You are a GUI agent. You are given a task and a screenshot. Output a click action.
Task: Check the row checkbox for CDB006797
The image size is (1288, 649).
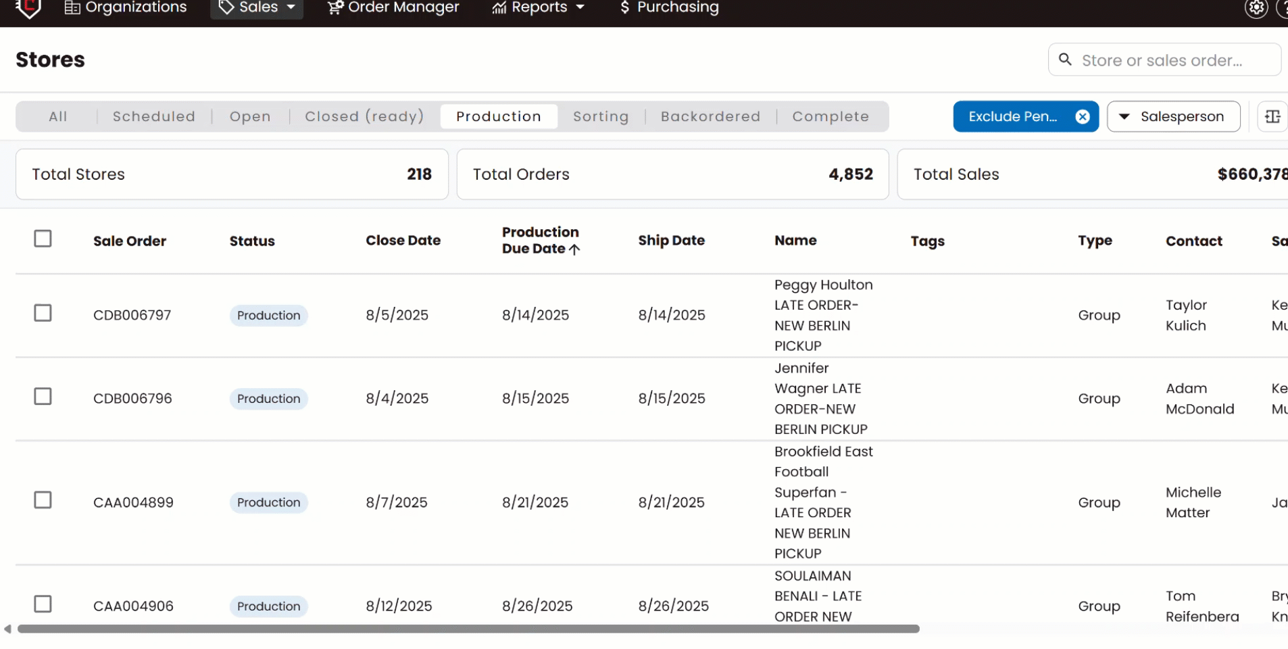tap(43, 312)
